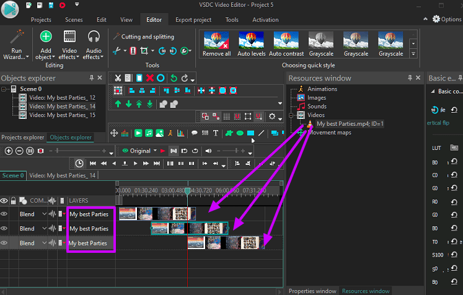Apply the Auto contrast quick style
This screenshot has width=463, height=295.
tap(286, 44)
